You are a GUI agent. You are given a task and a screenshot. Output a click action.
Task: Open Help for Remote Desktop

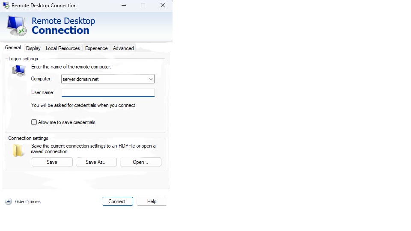pyautogui.click(x=152, y=201)
